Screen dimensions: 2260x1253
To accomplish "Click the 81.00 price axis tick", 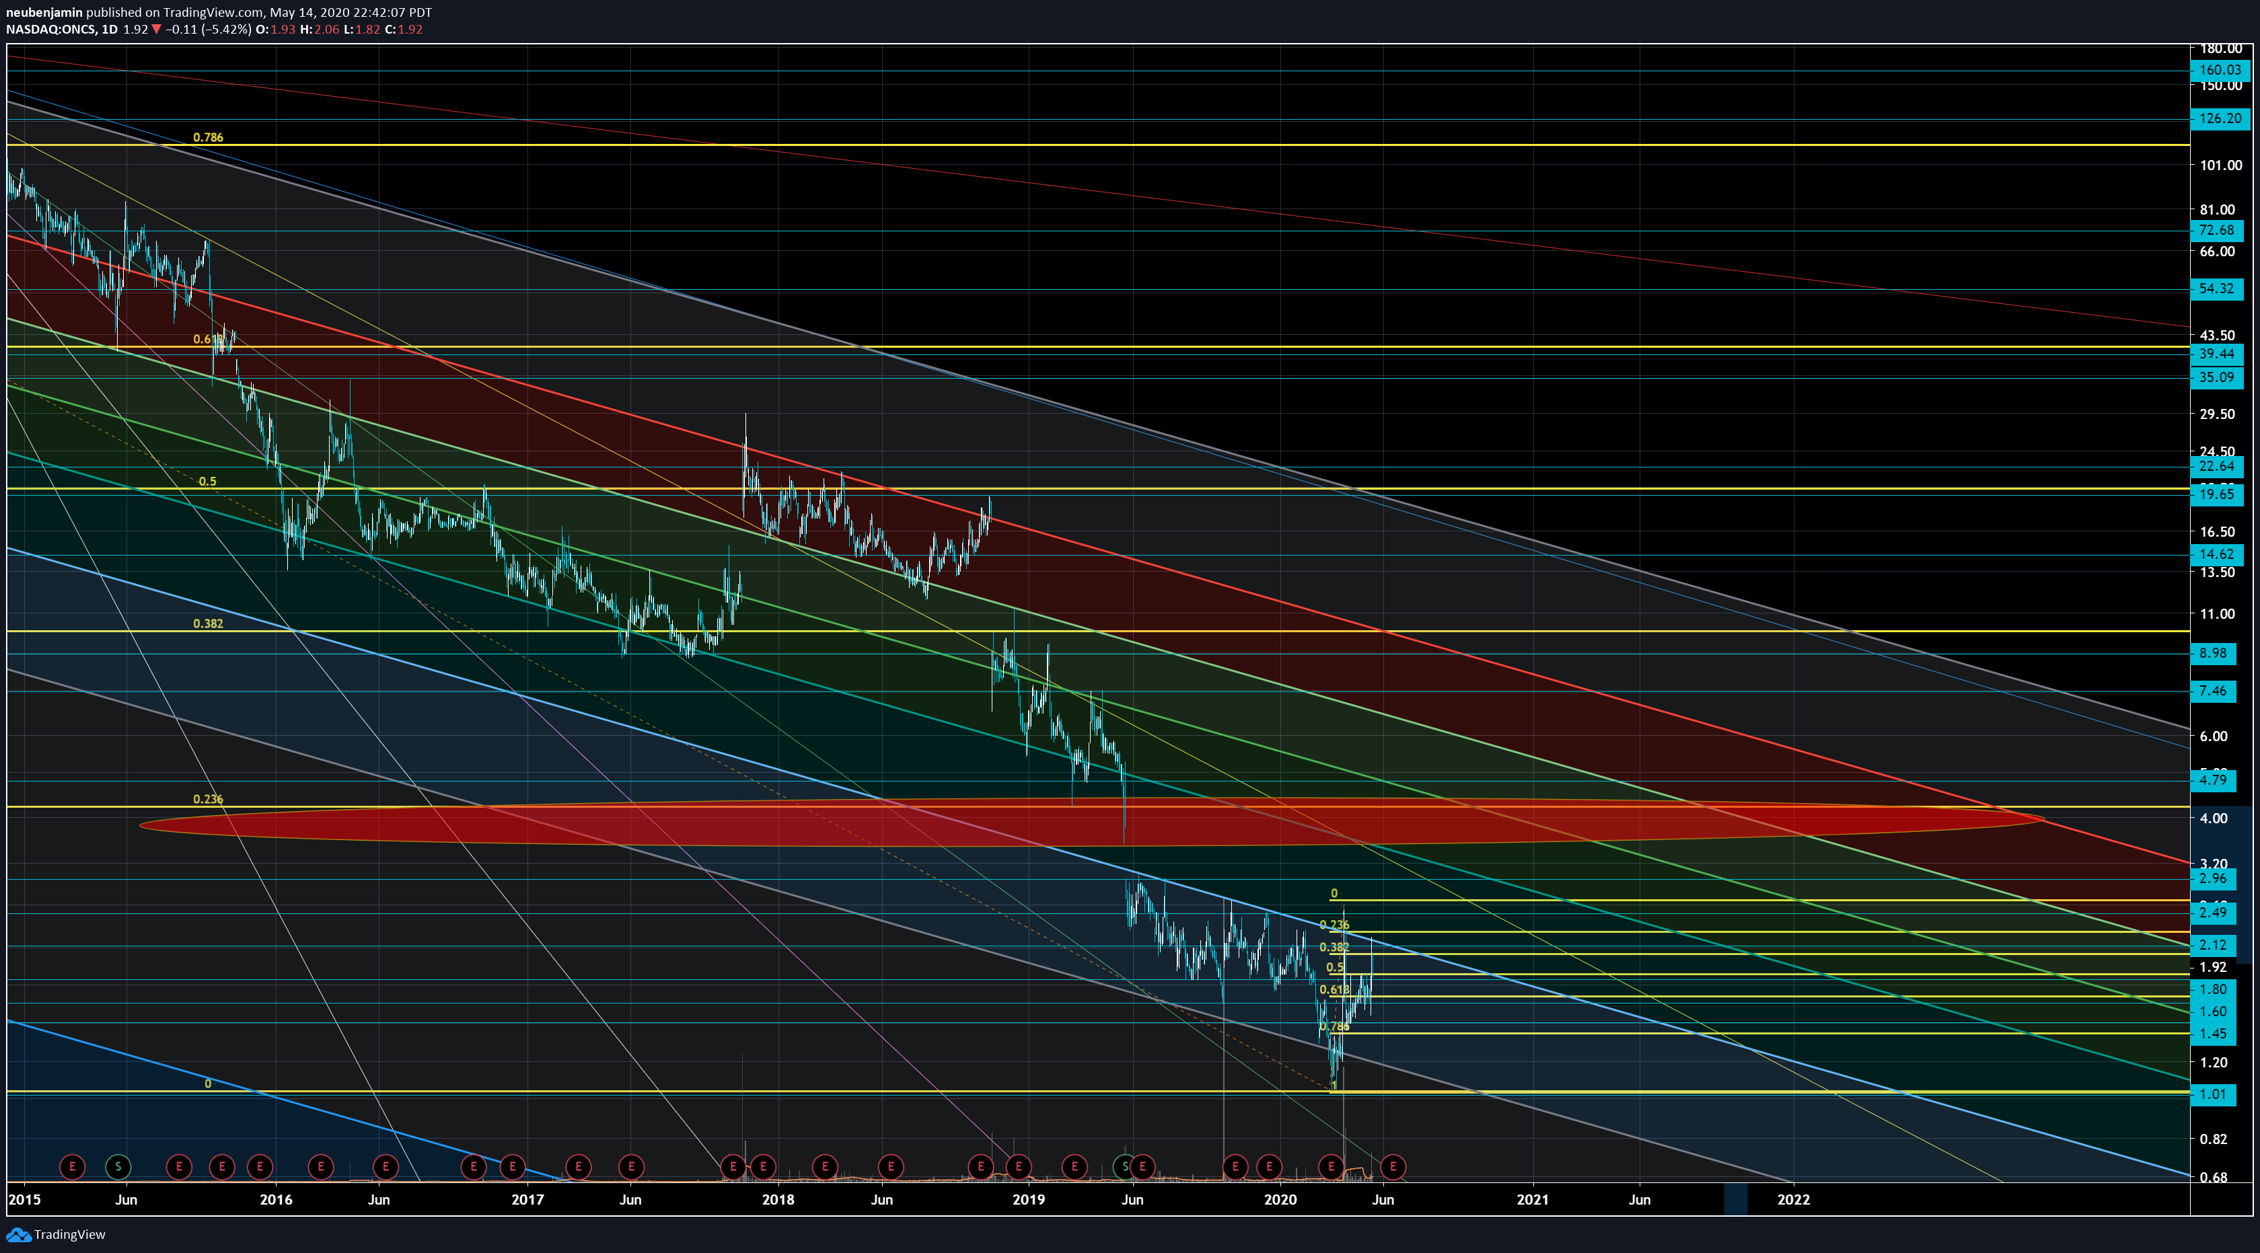I will tap(2217, 210).
